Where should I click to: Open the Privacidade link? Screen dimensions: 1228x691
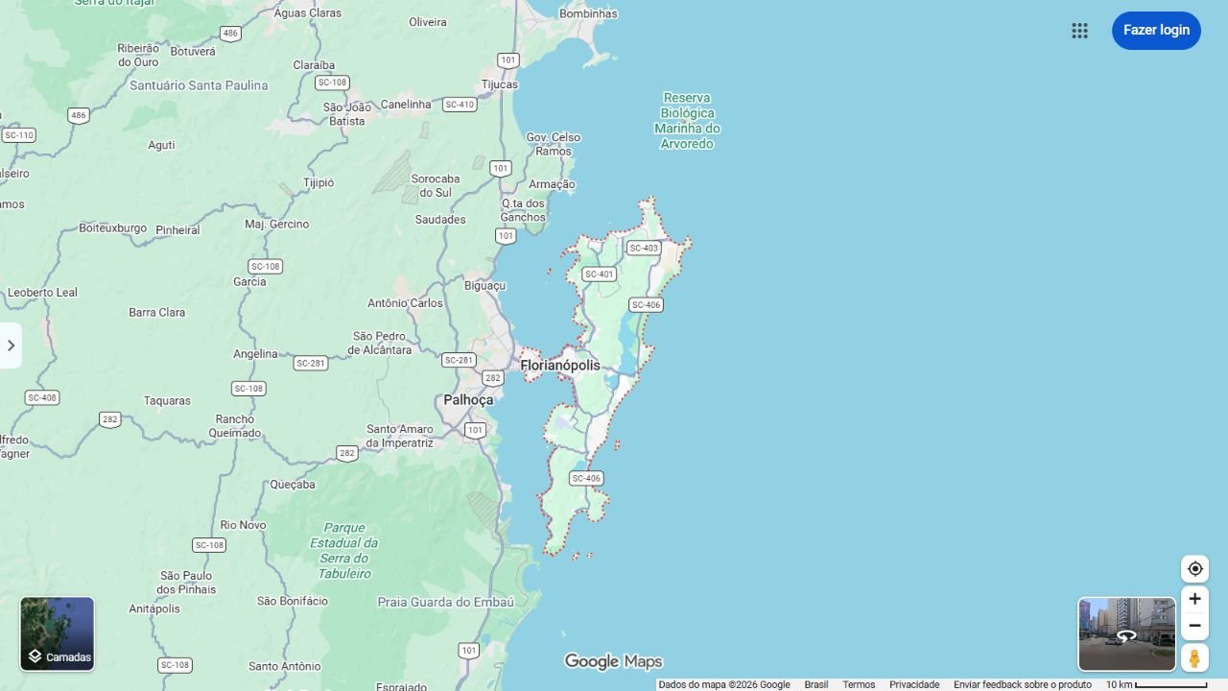click(x=914, y=684)
